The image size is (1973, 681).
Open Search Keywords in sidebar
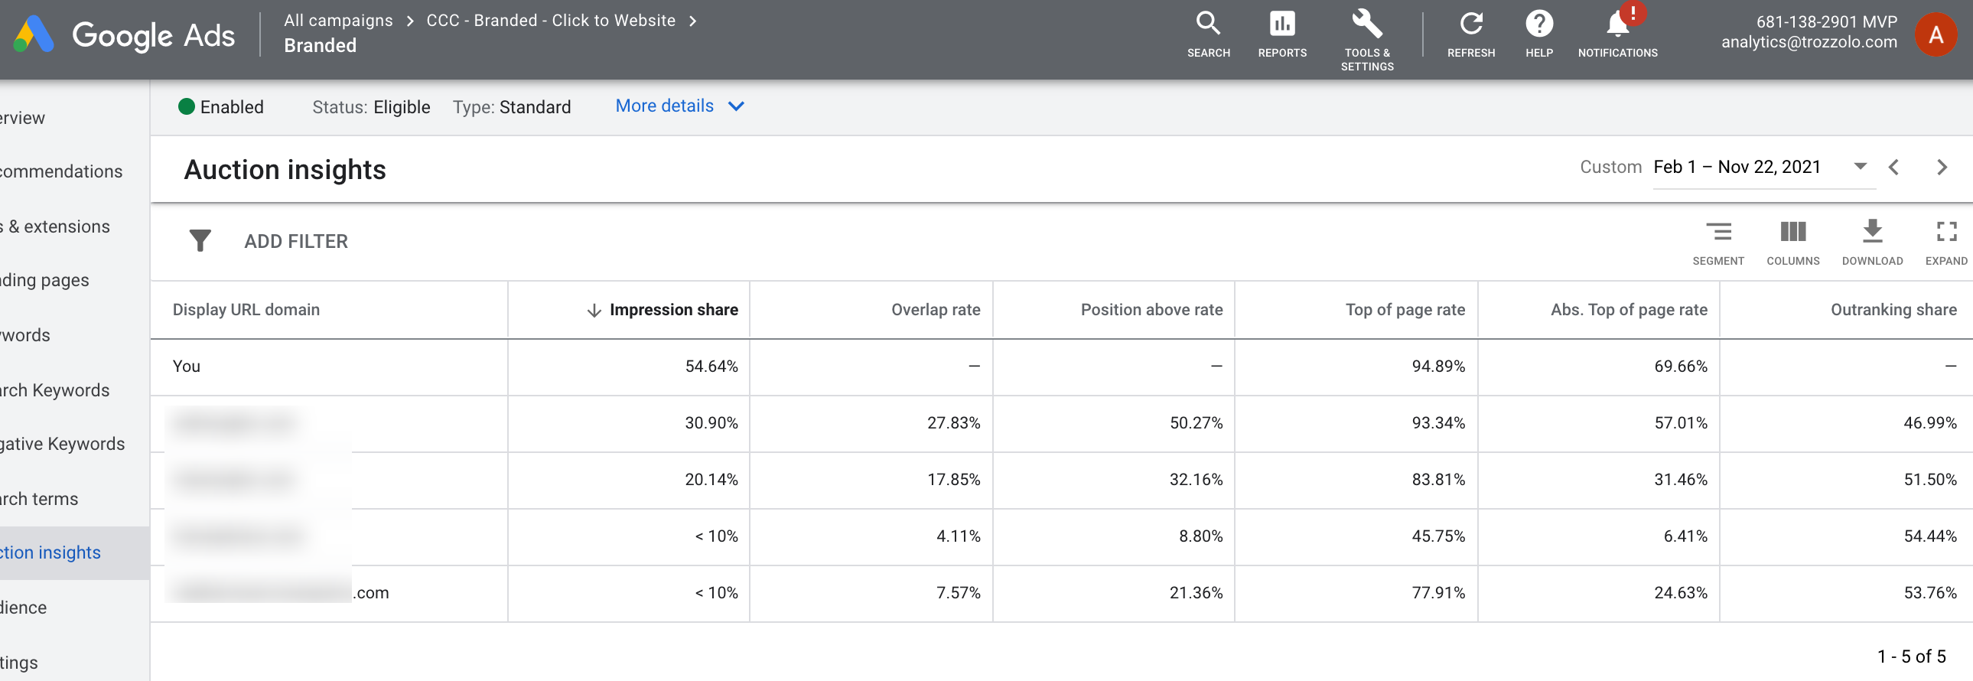(x=54, y=391)
